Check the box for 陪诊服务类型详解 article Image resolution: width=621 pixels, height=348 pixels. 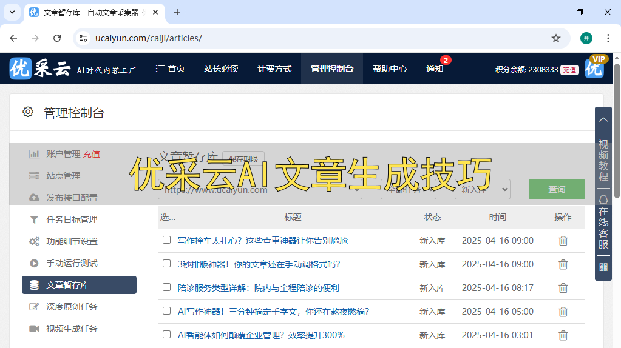click(167, 287)
